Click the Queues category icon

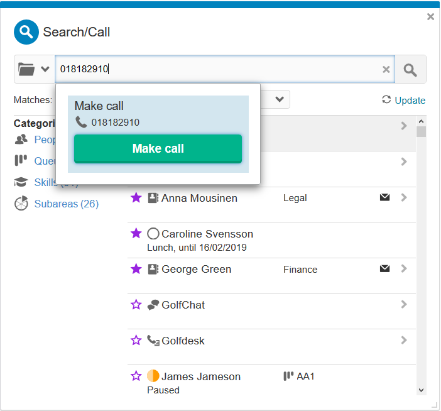click(21, 161)
